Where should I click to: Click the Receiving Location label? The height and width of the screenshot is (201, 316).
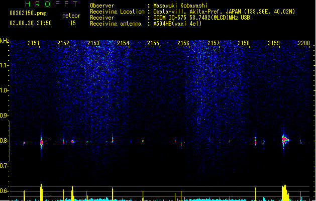[x=117, y=12]
